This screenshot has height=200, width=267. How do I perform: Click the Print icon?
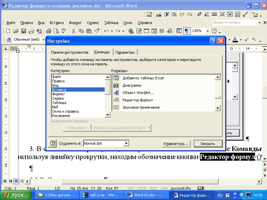coord(48,31)
